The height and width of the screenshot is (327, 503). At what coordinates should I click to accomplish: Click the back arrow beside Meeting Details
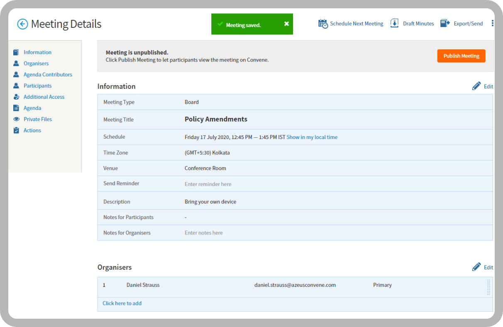pyautogui.click(x=22, y=24)
